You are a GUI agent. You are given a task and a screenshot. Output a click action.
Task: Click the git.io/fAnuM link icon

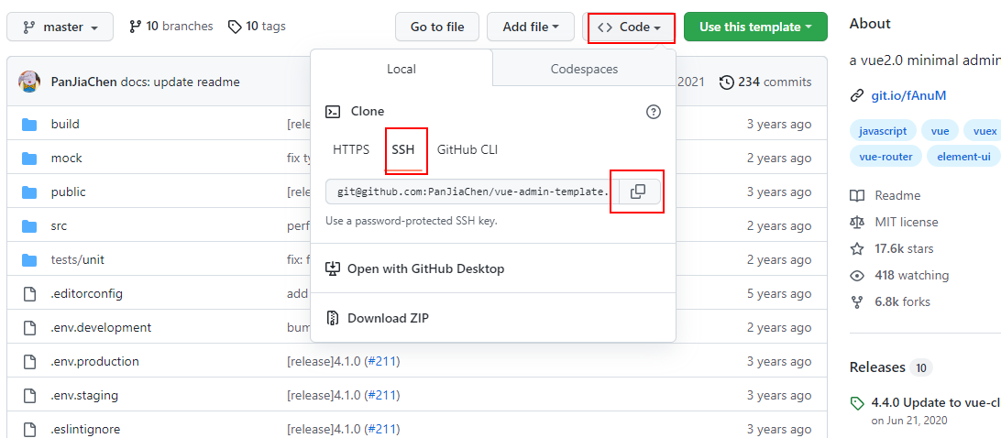pyautogui.click(x=857, y=95)
